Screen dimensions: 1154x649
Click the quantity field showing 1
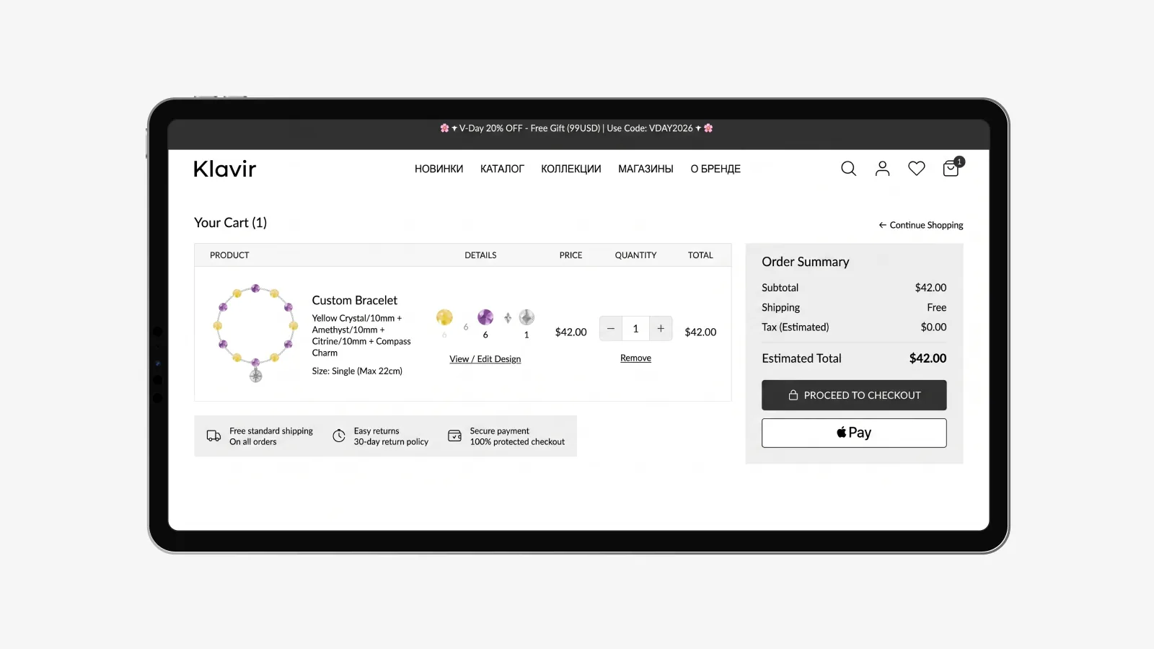coord(635,329)
